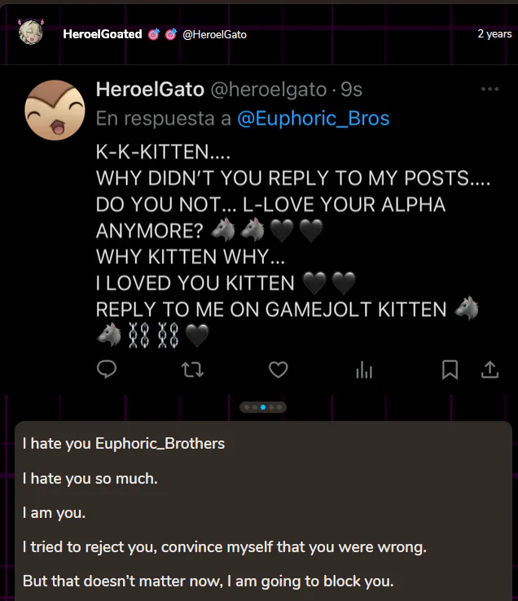The width and height of the screenshot is (518, 601).
Task: Click the first verified badge beside HeroelGoated
Action: [154, 34]
